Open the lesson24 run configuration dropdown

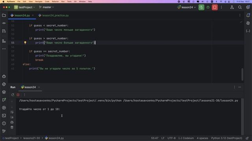tap(187, 7)
